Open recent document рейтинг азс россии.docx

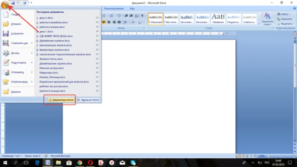(54, 86)
